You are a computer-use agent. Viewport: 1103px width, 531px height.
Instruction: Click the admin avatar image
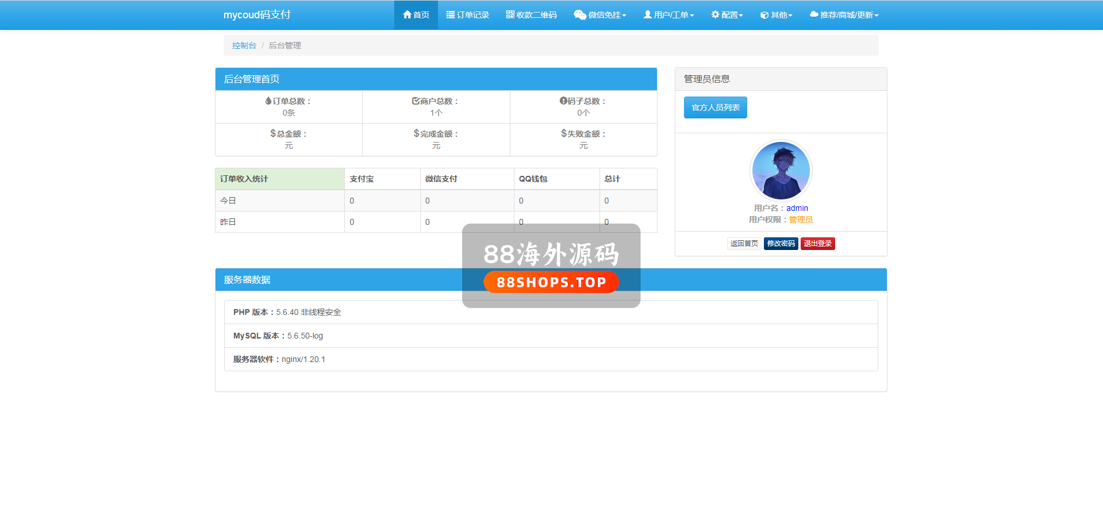(x=781, y=171)
